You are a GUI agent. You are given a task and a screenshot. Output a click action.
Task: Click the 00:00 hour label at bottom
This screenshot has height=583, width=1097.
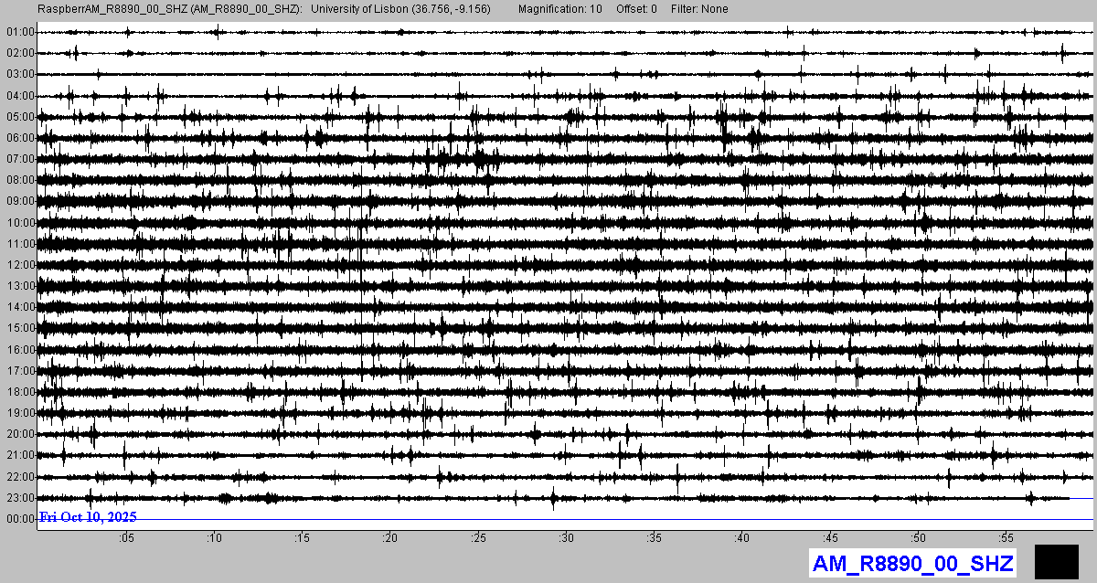19,519
